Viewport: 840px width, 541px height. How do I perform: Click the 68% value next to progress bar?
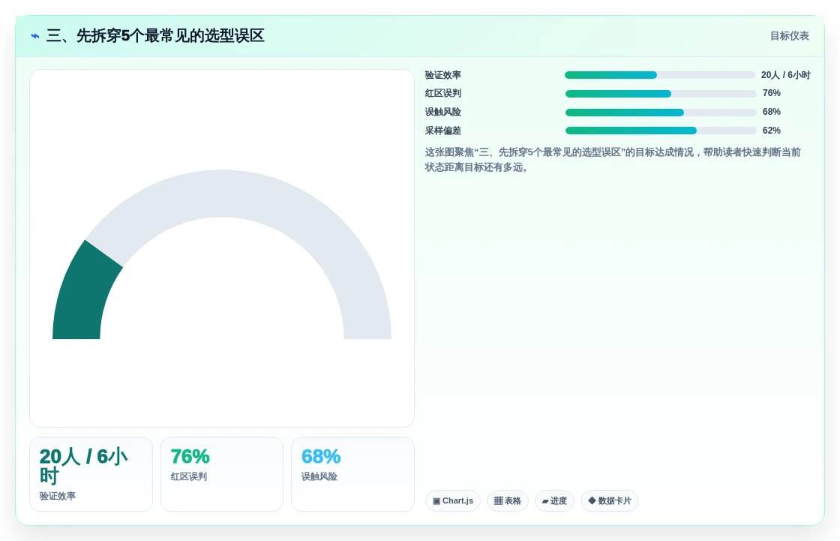(x=772, y=112)
